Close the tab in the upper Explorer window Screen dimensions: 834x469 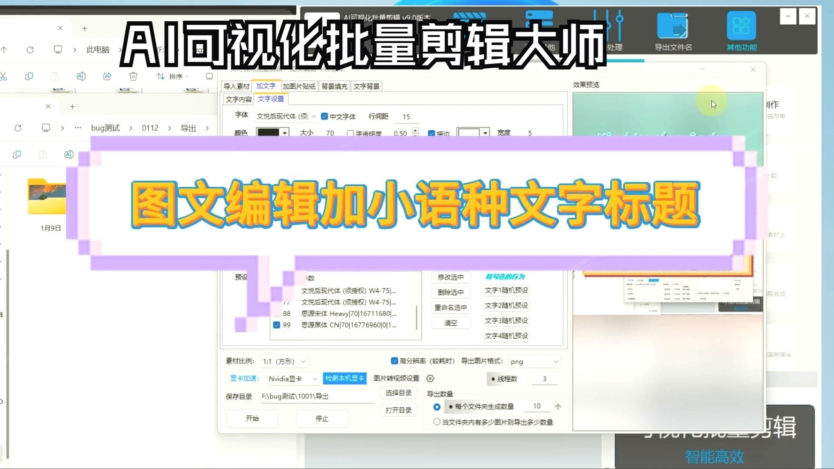click(60, 28)
